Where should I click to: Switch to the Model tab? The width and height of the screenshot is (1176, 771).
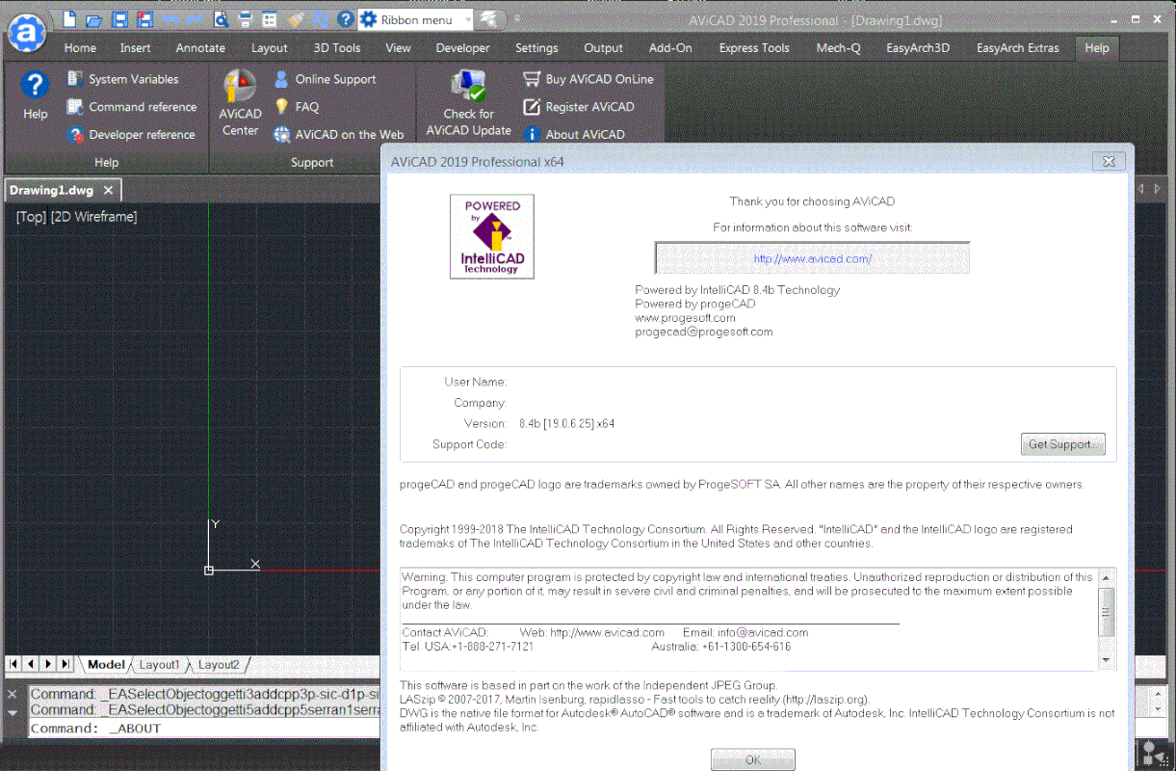pos(106,664)
